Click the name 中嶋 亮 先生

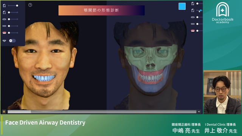[x=186, y=131]
